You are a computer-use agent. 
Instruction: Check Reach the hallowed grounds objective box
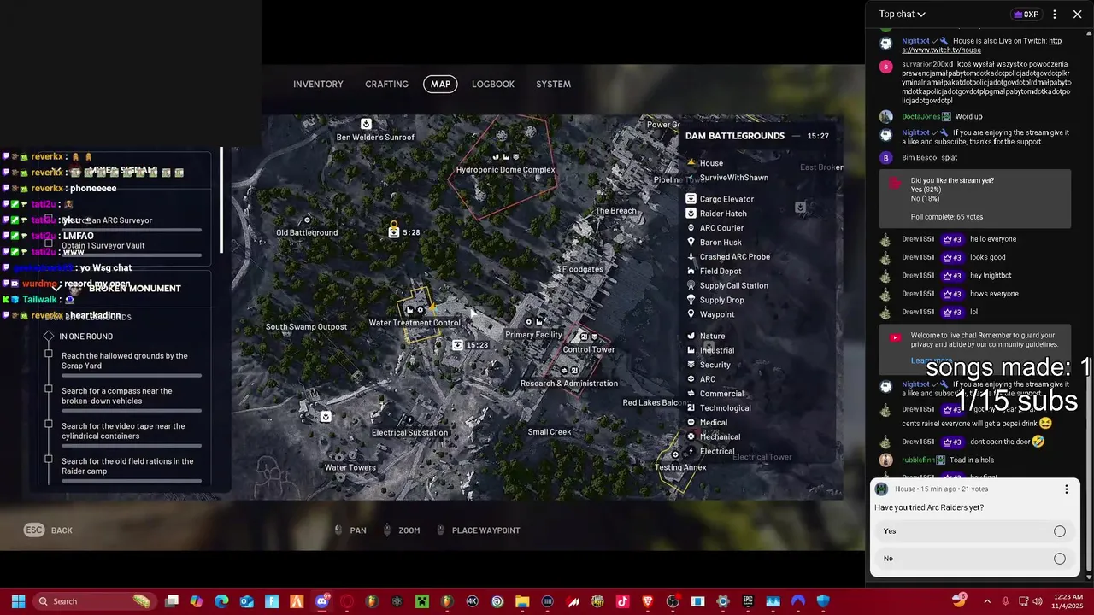pyautogui.click(x=49, y=354)
